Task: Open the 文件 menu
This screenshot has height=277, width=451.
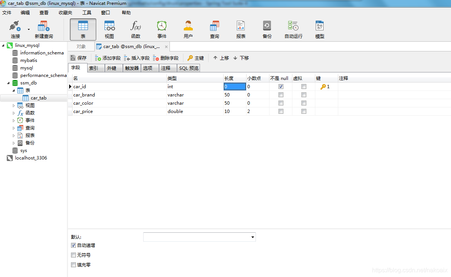Action: pyautogui.click(x=7, y=13)
